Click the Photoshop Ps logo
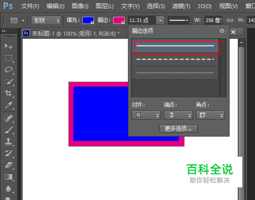Image resolution: width=255 pixels, height=200 pixels. click(x=8, y=6)
